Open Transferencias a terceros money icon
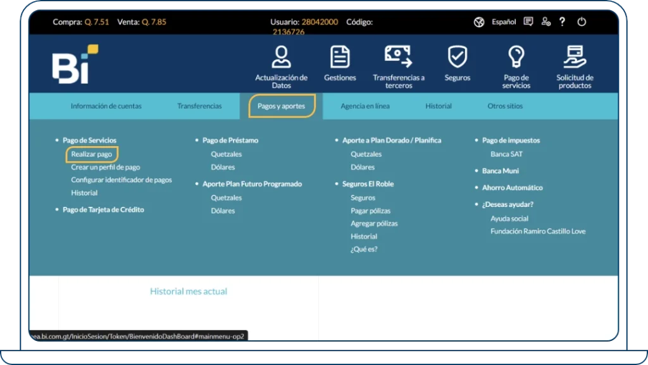The width and height of the screenshot is (648, 365). point(399,56)
